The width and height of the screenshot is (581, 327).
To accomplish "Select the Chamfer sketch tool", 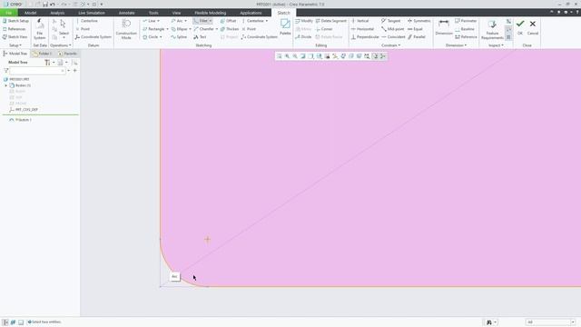I will point(203,29).
